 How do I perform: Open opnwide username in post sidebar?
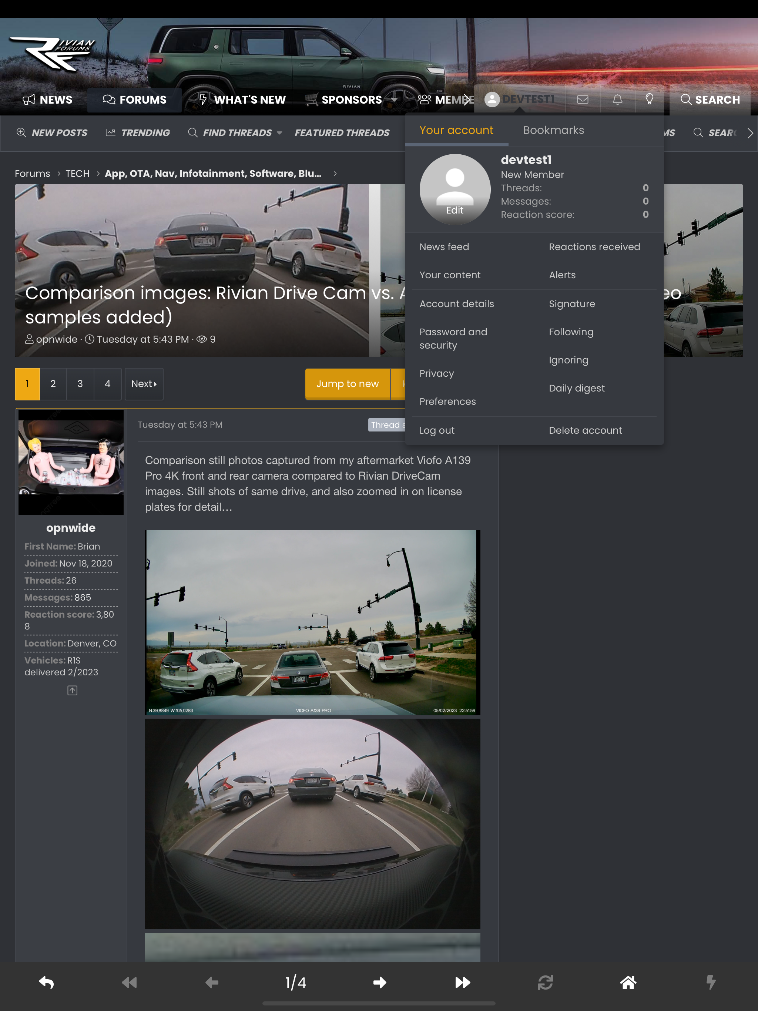[71, 528]
